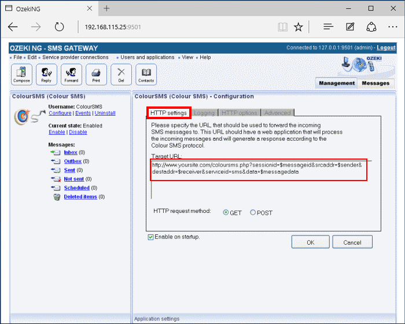Image resolution: width=405 pixels, height=324 pixels.
Task: Open Users and applications menu
Action: tap(147, 57)
